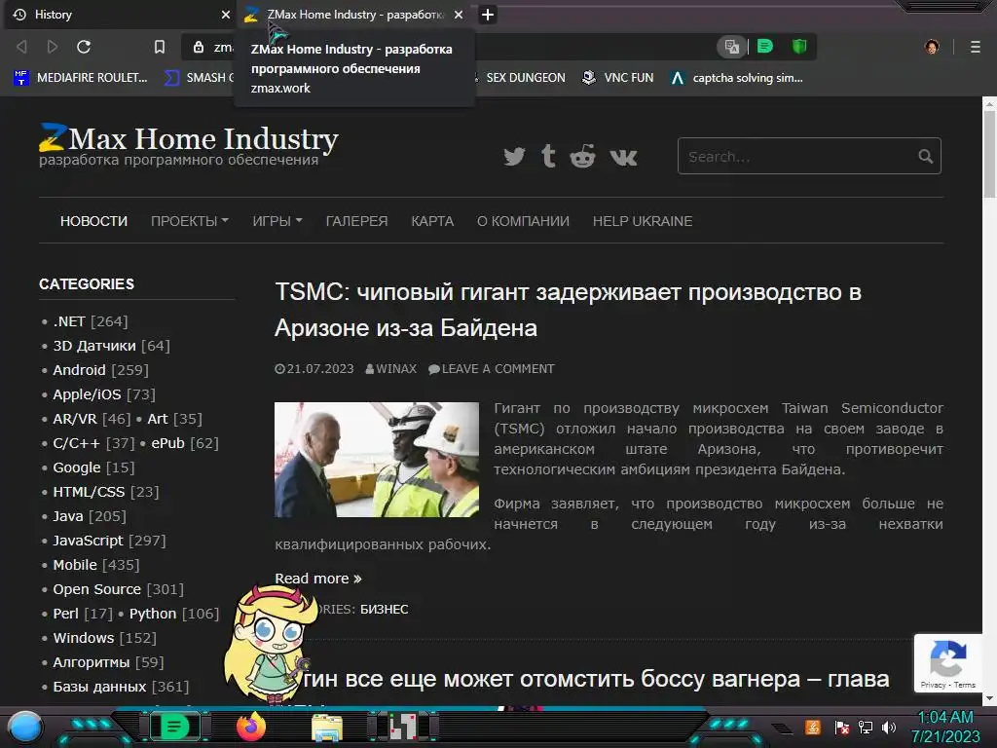The image size is (997, 748).
Task: Click Read more link
Action: tap(318, 579)
